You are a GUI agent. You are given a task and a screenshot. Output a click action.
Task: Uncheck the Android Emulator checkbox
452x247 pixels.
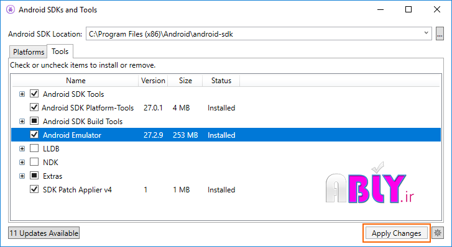34,135
